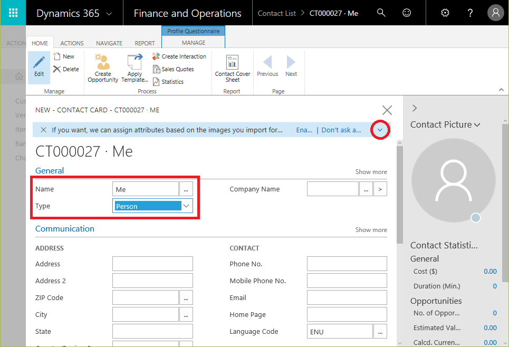This screenshot has height=347, width=509.
Task: Open Sales Quotes
Action: [x=174, y=69]
